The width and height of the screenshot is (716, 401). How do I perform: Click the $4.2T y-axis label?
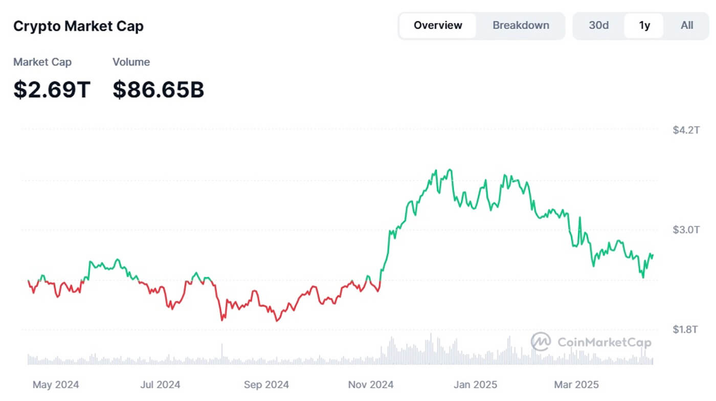click(685, 130)
